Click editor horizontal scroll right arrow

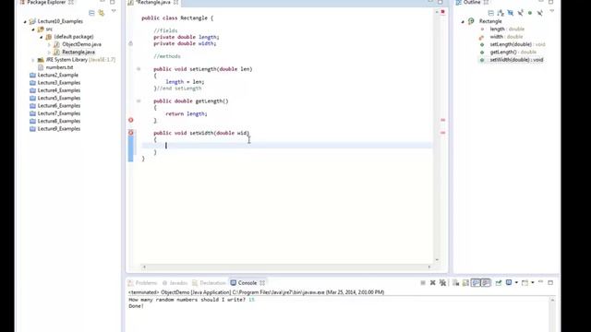click(x=428, y=267)
